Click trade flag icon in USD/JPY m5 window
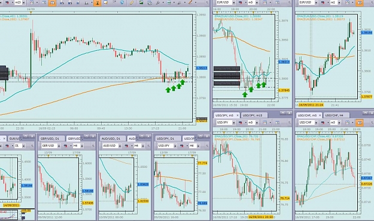This screenshot has height=221, width=374. pyautogui.click(x=241, y=122)
